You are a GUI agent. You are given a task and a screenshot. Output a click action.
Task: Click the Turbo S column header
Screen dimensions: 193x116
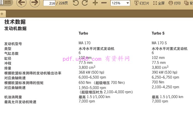pyautogui.click(x=158, y=33)
